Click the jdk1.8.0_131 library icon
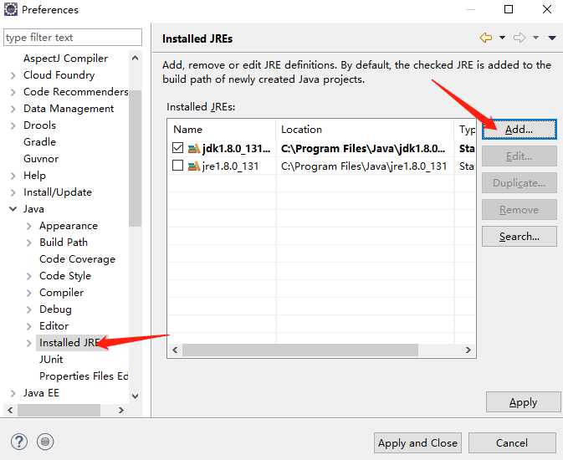This screenshot has width=563, height=460. point(194,148)
